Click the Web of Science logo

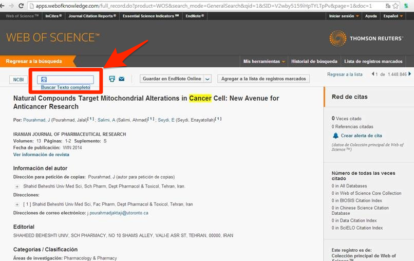tap(53, 38)
